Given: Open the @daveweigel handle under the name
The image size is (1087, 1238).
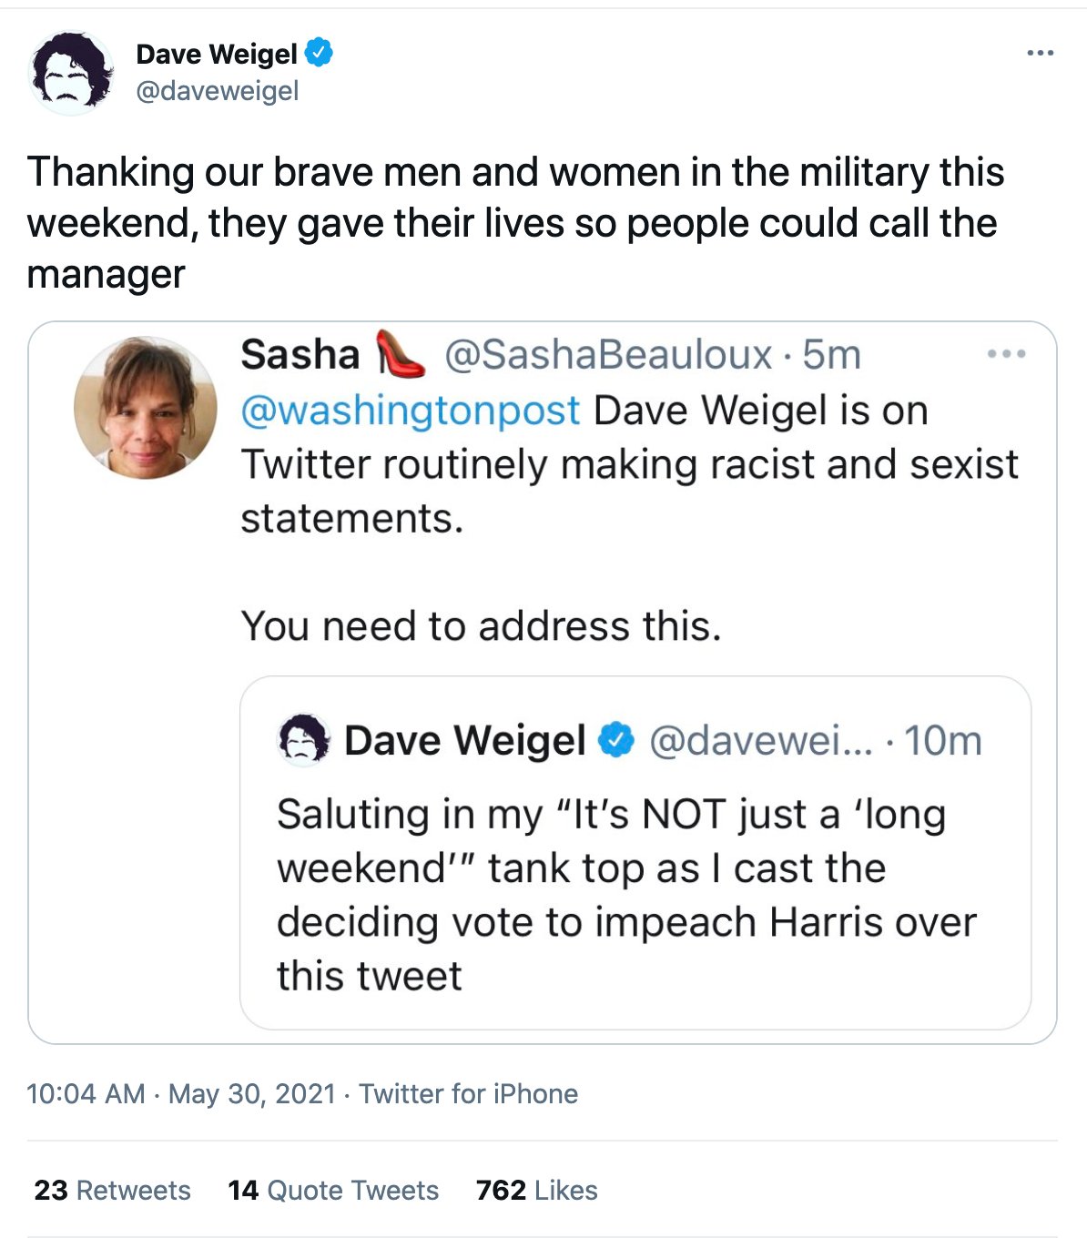Looking at the screenshot, I should coord(218,91).
